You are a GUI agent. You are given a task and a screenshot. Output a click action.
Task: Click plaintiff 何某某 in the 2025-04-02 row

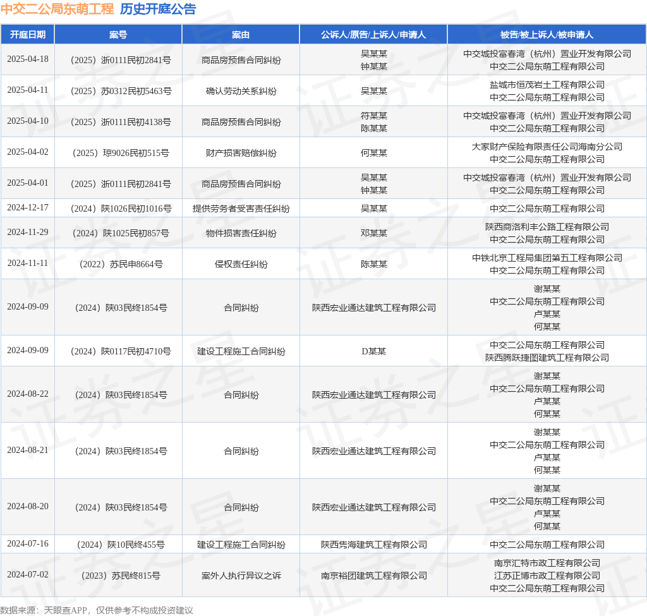click(x=374, y=153)
